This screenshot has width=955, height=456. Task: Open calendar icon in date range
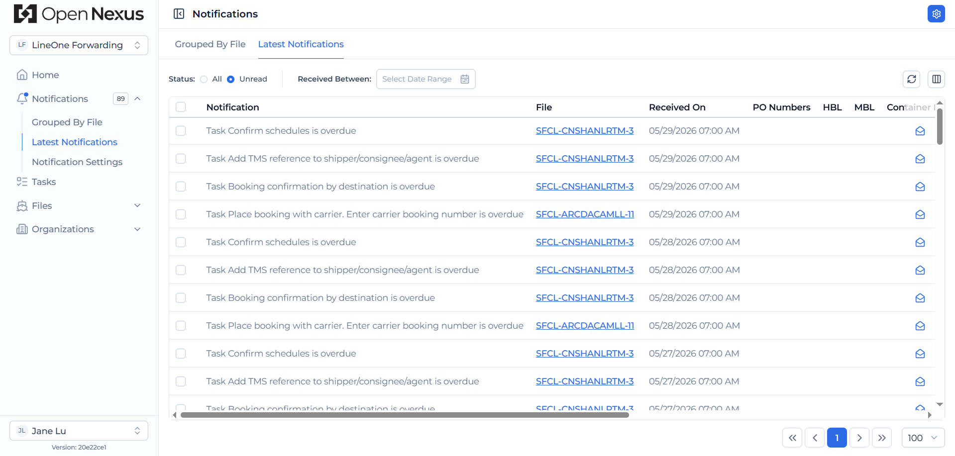pos(465,79)
